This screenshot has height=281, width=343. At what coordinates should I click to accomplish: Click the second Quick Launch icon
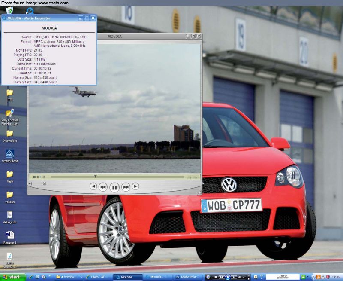tap(37, 277)
